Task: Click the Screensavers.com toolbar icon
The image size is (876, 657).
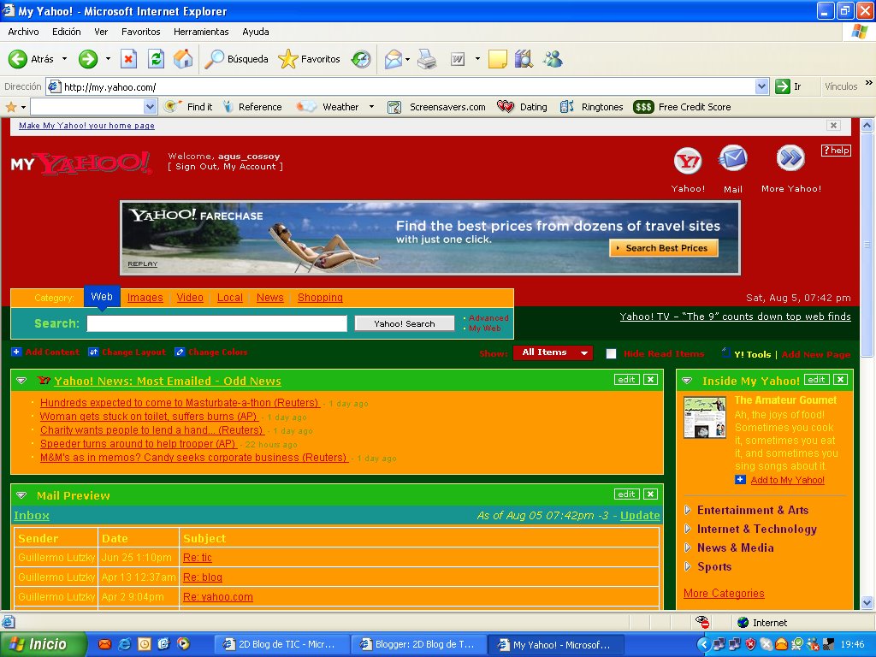Action: click(x=394, y=107)
